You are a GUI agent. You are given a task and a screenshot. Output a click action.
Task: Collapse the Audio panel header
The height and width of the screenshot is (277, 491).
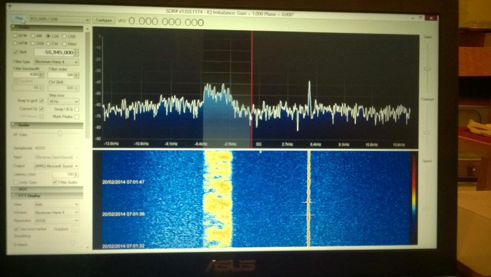(47, 125)
